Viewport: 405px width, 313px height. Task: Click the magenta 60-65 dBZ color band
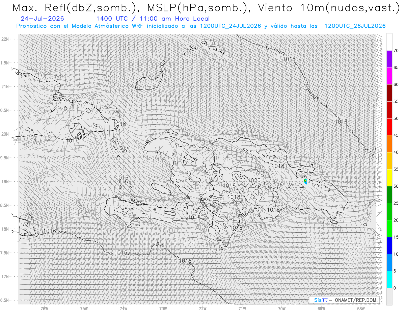(389, 76)
